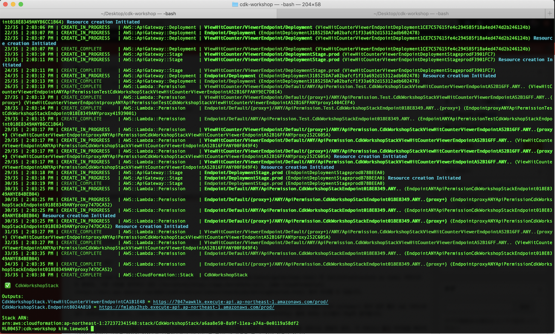Image resolution: width=555 pixels, height=334 pixels.
Task: Switch to the first cdk-workshop bash tab
Action: pos(138,14)
